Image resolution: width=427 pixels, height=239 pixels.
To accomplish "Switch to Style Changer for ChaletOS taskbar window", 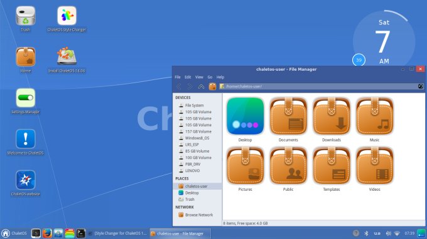I will point(118,233).
